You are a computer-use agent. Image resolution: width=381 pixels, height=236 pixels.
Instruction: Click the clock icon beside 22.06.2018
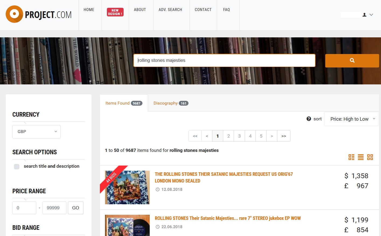[158, 227]
